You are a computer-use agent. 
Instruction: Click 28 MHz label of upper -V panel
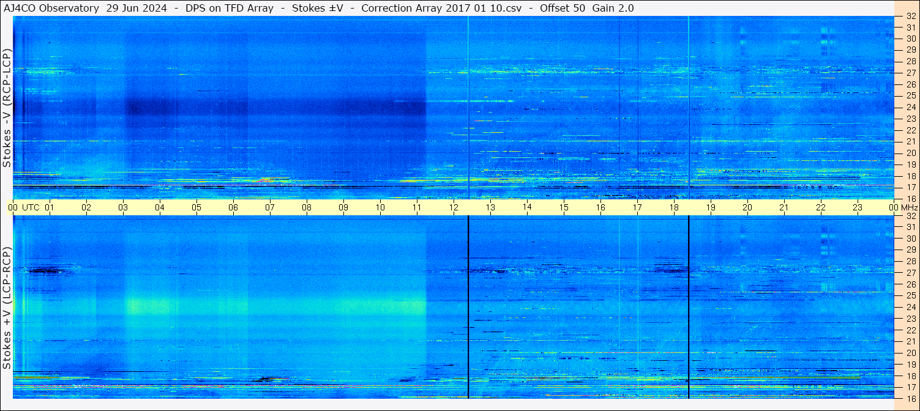911,61
